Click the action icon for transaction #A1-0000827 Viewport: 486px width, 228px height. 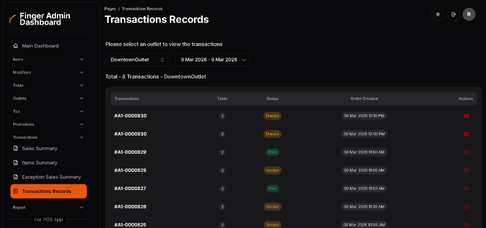pyautogui.click(x=466, y=189)
